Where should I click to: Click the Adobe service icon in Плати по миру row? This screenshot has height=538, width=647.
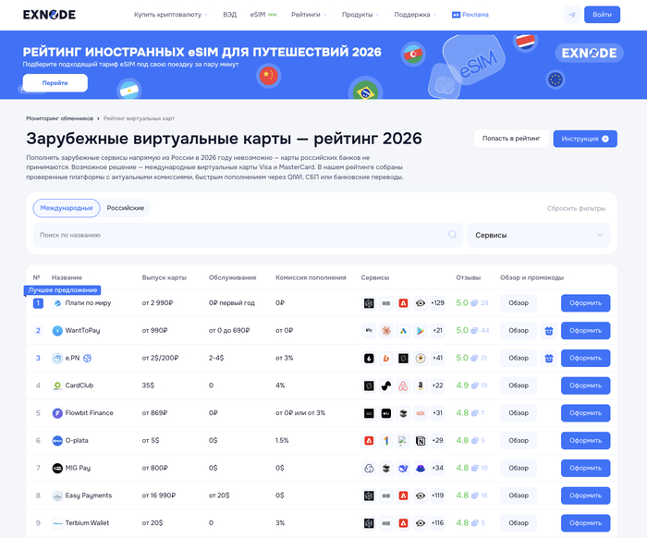(x=403, y=303)
